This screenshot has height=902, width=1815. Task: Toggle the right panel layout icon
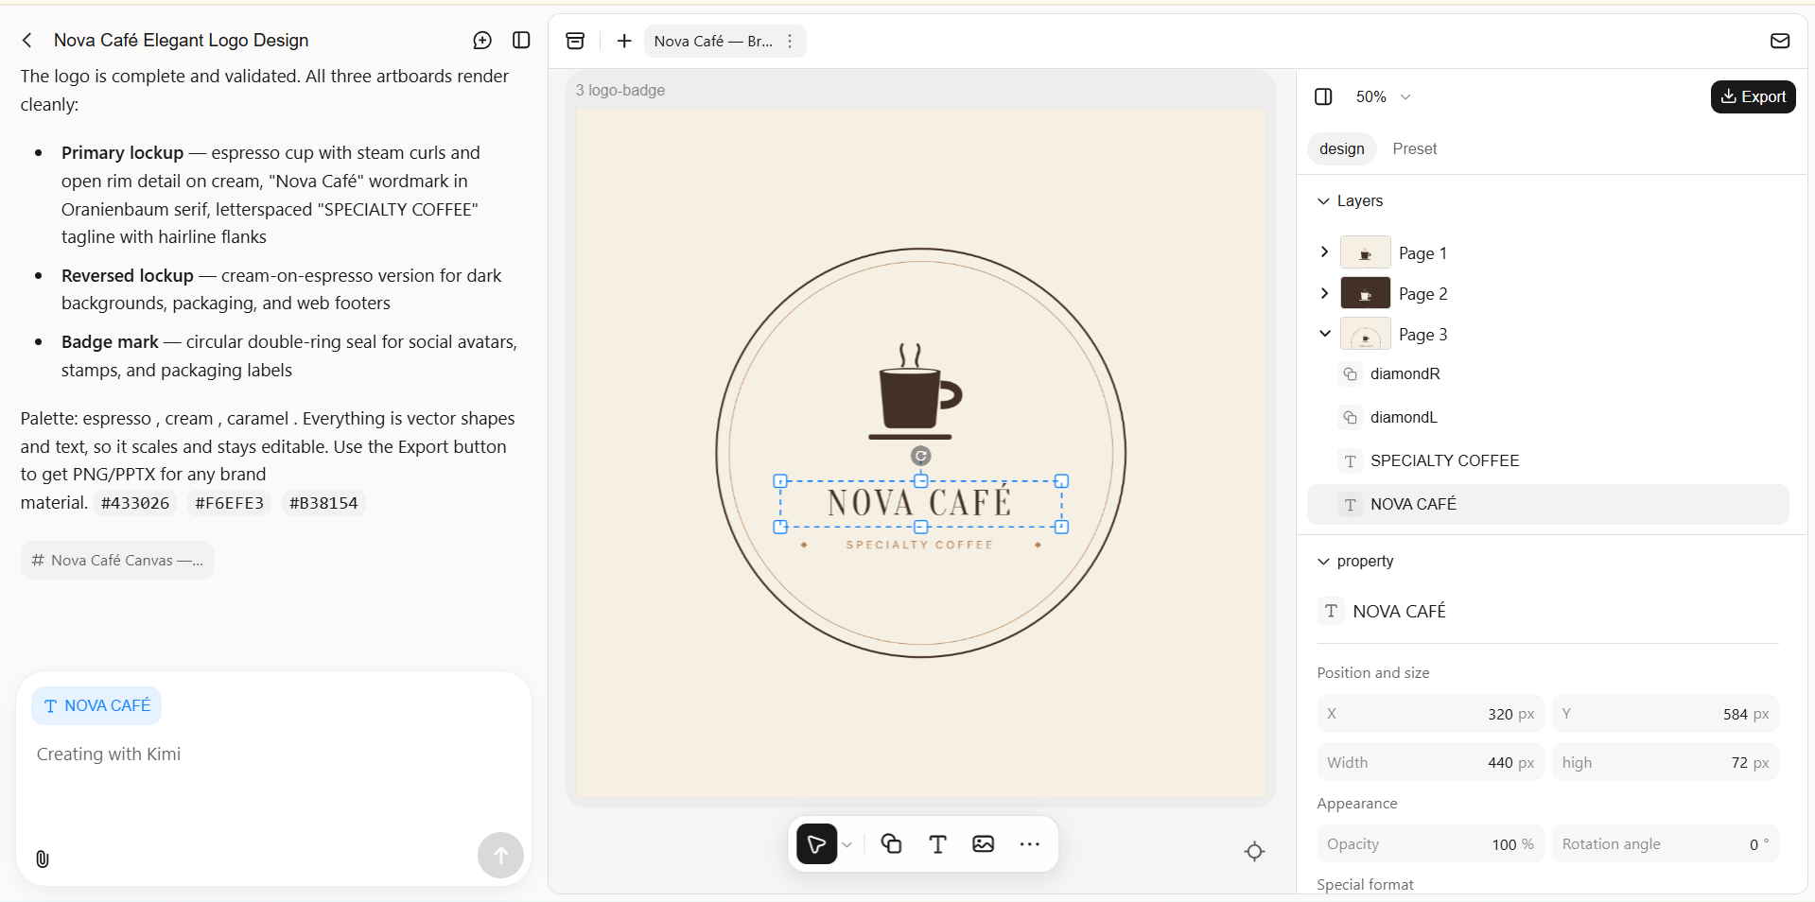(1324, 96)
